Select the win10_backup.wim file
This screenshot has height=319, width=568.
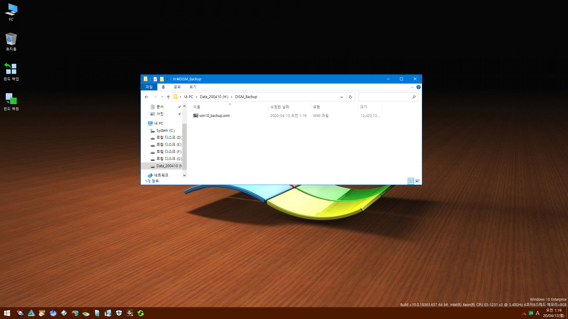coord(212,116)
